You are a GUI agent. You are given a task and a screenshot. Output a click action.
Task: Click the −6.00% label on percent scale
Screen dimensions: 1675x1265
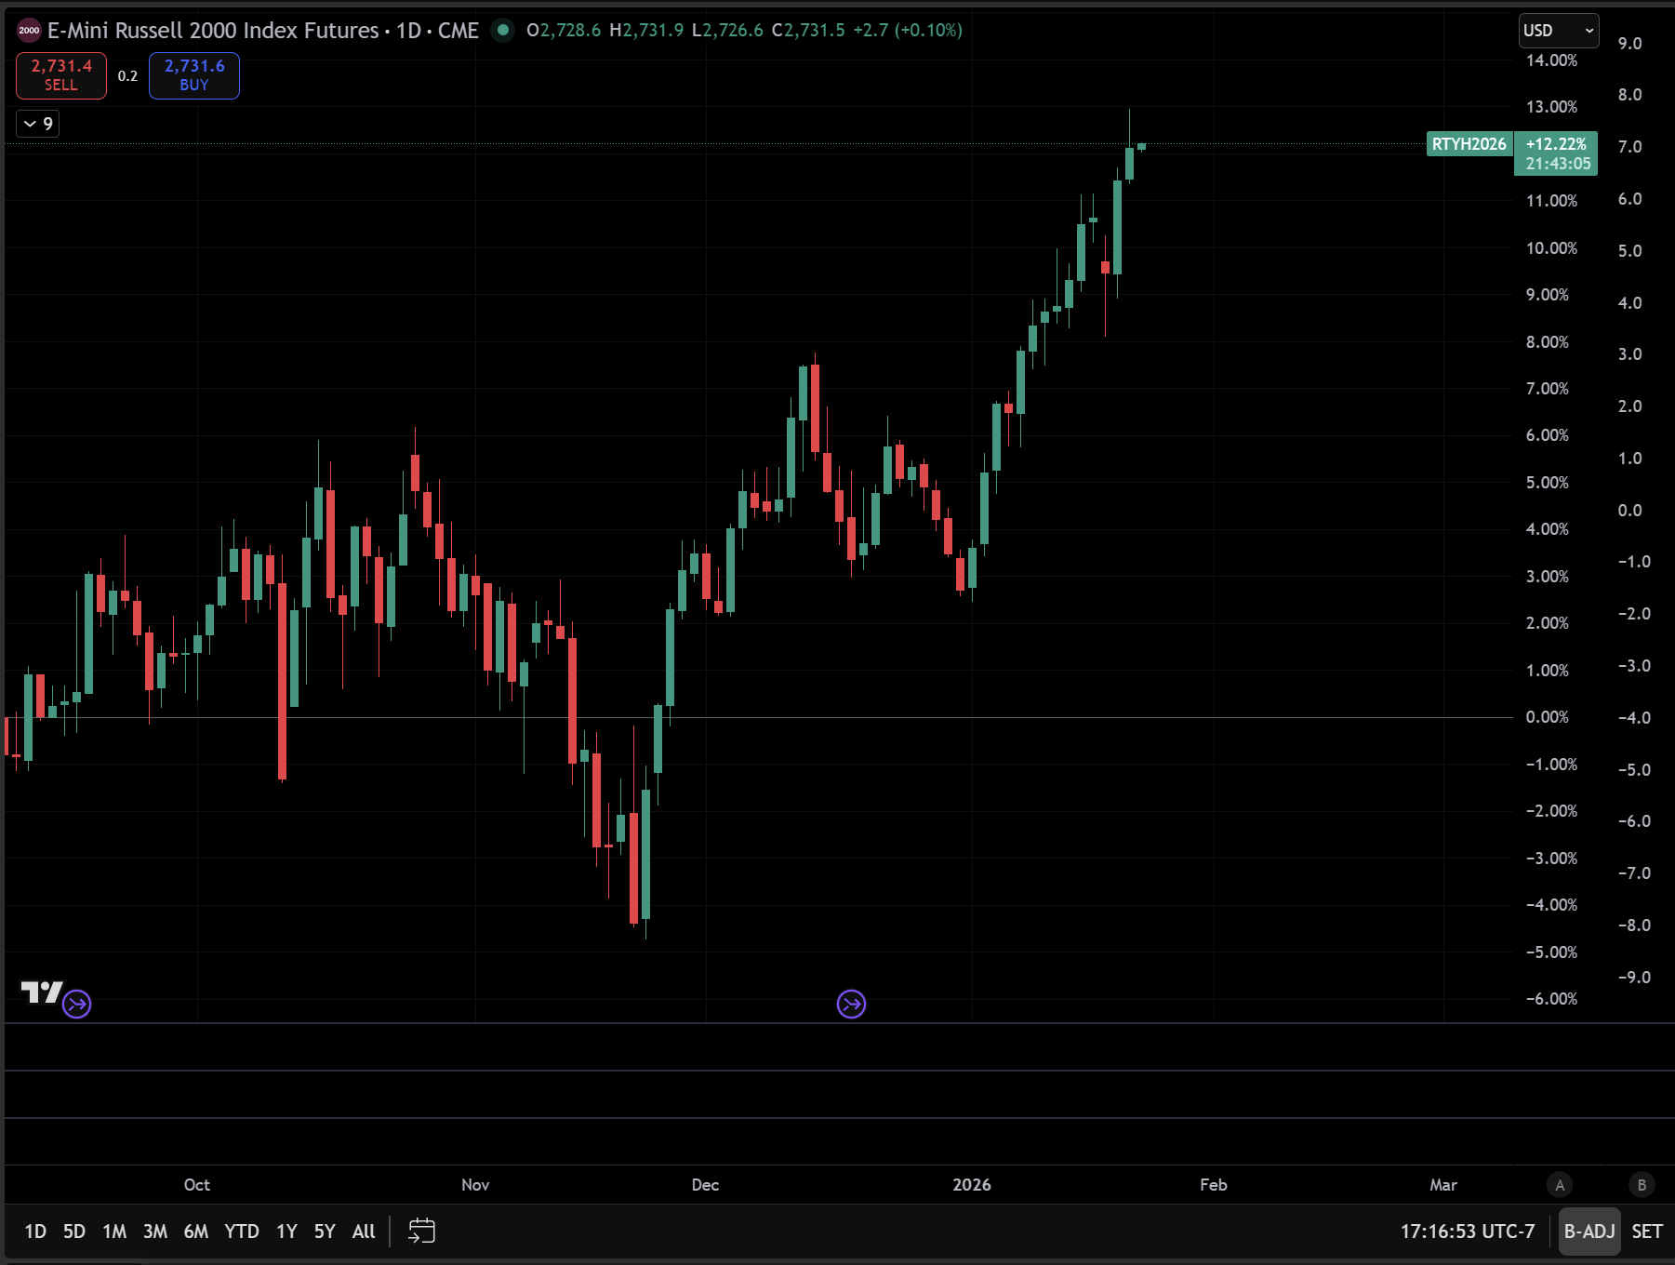click(1551, 999)
